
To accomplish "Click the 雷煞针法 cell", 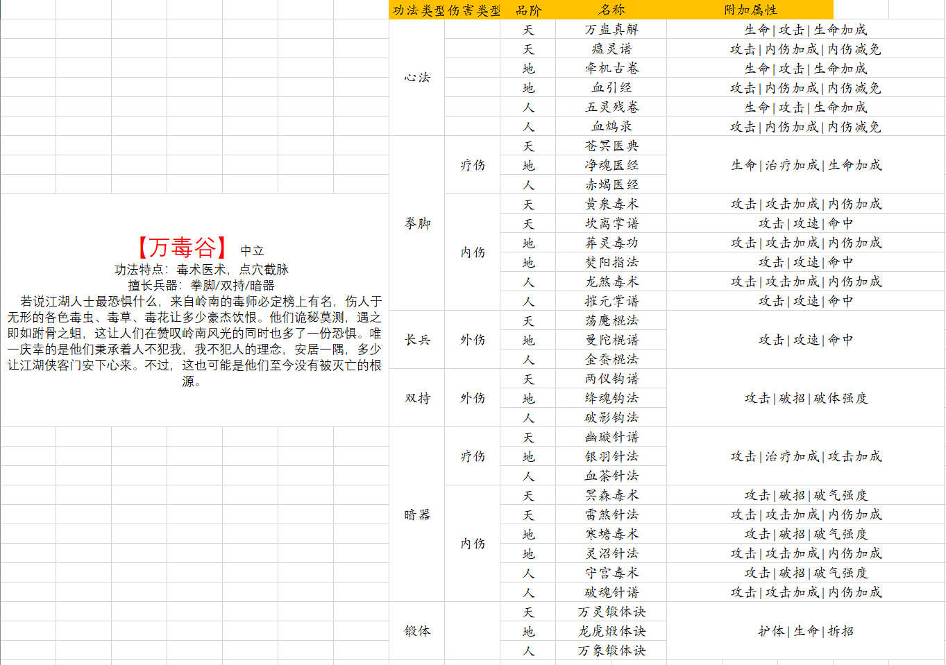I will tap(611, 515).
